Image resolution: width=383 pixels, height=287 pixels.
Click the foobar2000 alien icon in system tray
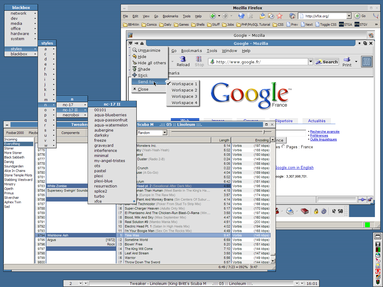tap(378, 244)
